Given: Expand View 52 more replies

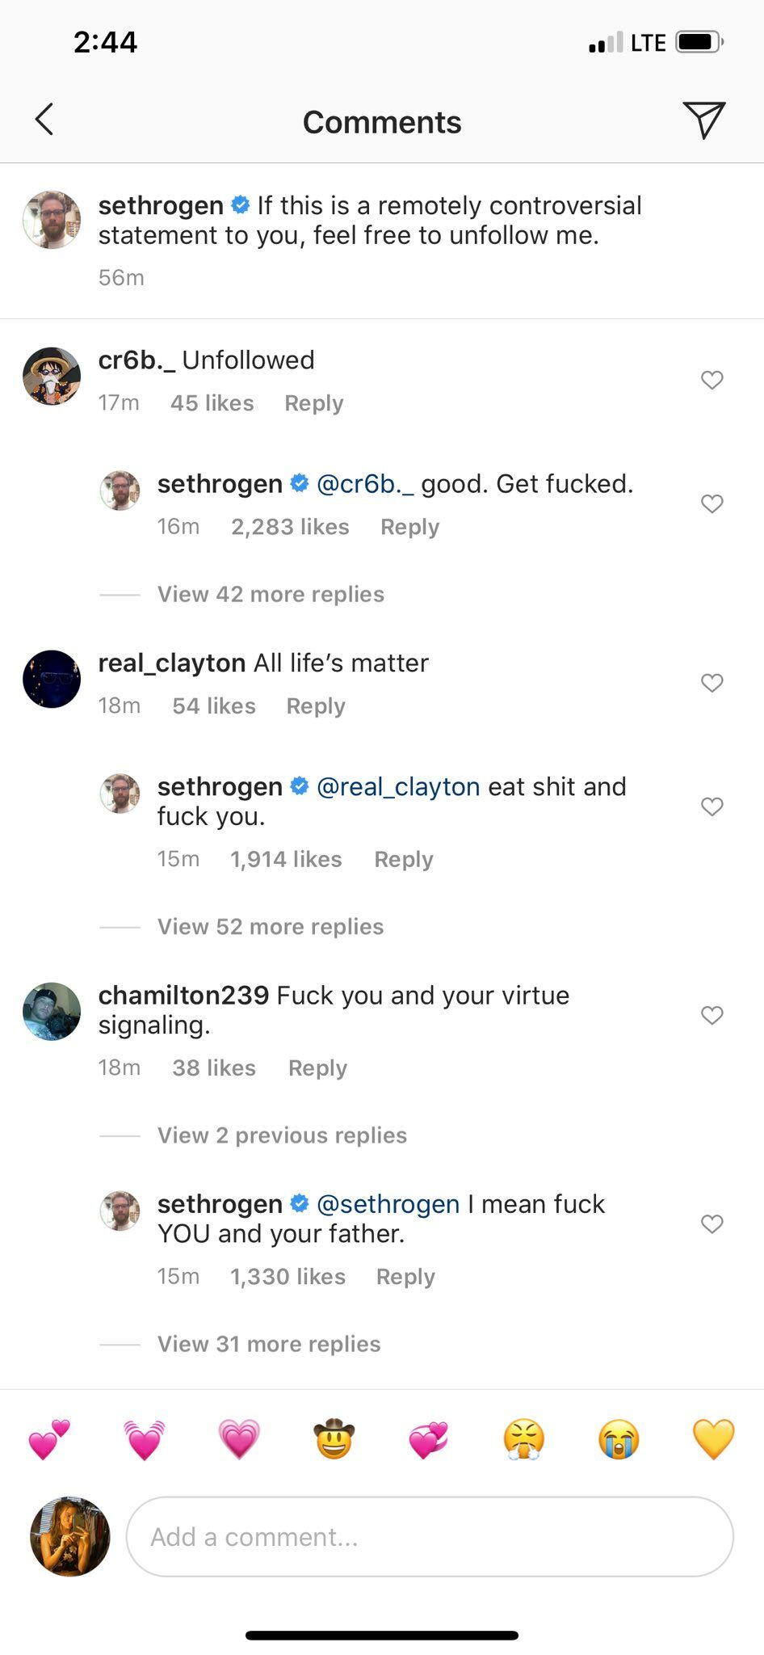Looking at the screenshot, I should (271, 926).
